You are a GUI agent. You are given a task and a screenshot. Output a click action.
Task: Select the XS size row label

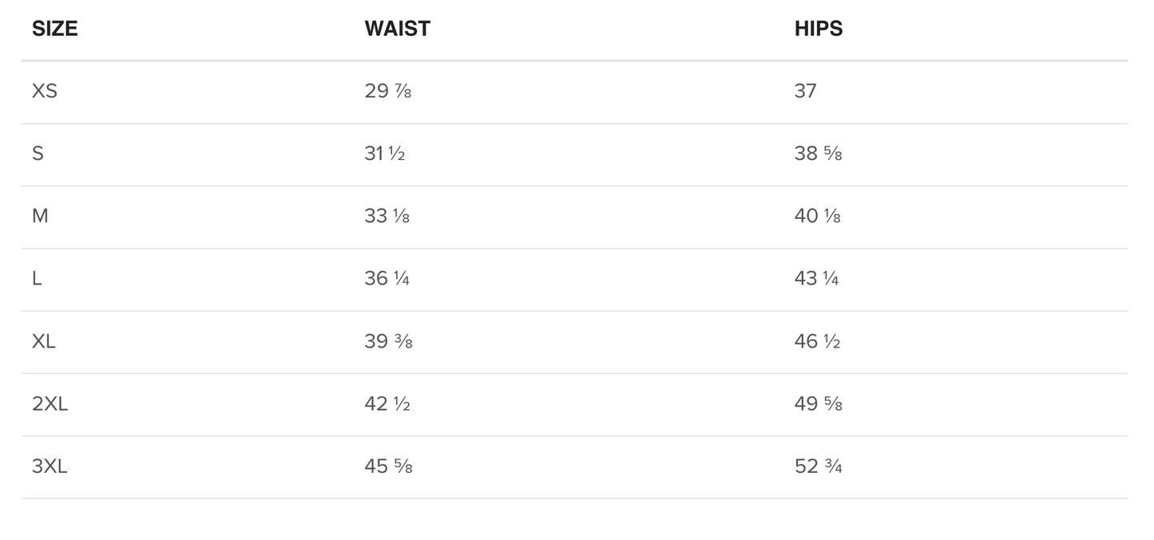click(x=45, y=91)
